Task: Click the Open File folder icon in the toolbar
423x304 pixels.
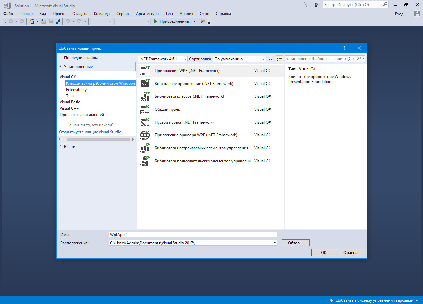Action: 43,21
